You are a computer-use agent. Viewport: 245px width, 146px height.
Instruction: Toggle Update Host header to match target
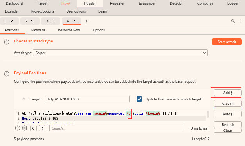point(139,99)
